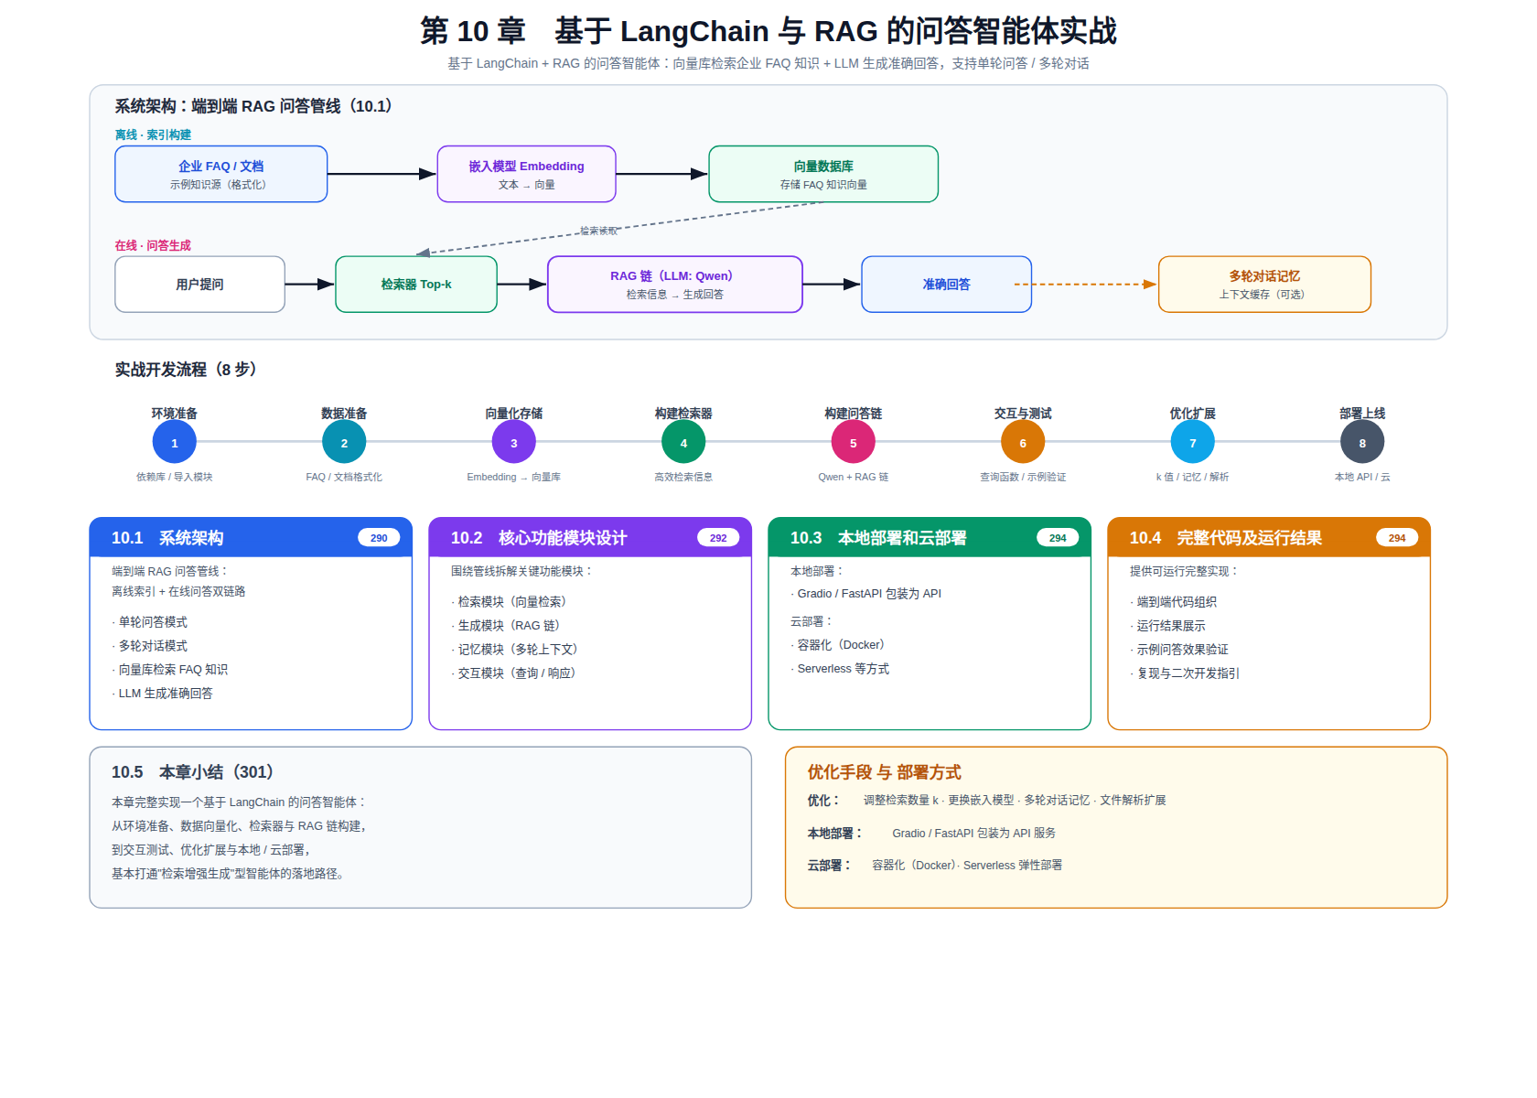Click the 10.5 本章小结 (301) heading
The height and width of the screenshot is (1098, 1537).
193,772
